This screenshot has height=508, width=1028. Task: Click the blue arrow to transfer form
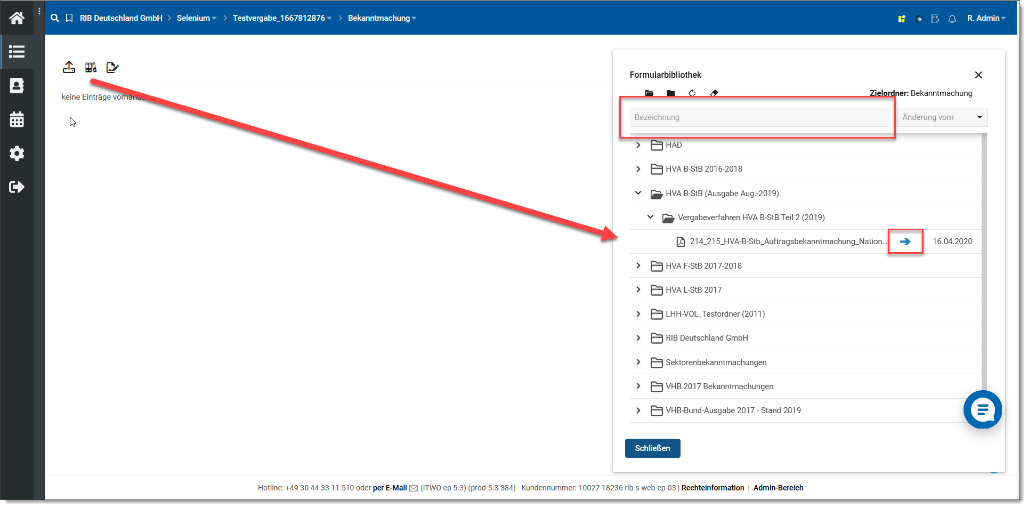pos(905,241)
